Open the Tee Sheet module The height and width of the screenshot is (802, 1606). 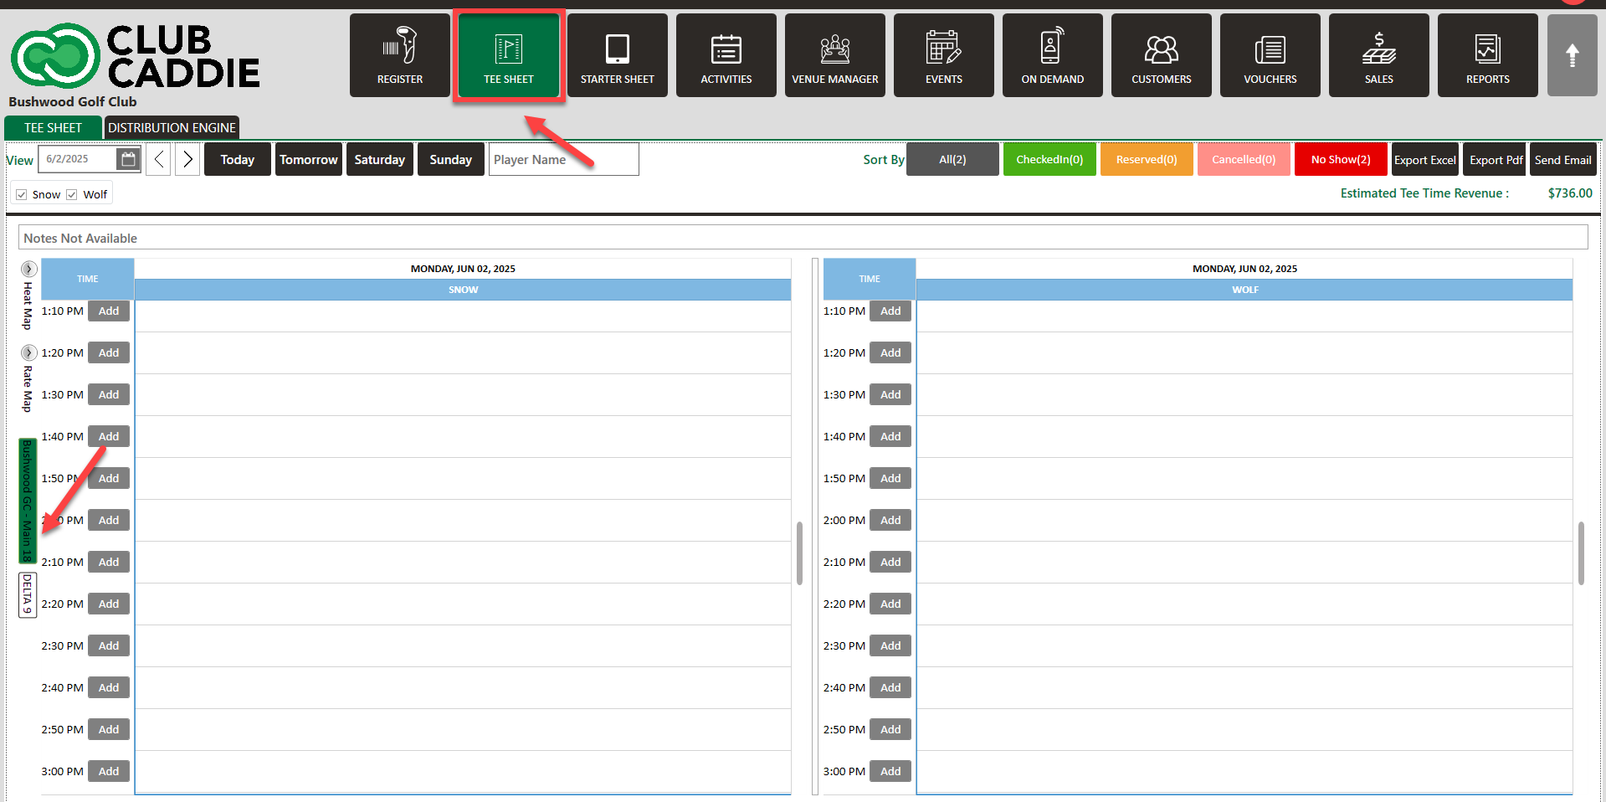(509, 55)
